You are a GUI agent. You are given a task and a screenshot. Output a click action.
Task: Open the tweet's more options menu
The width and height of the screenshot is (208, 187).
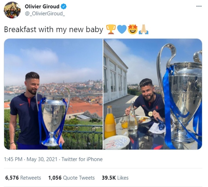(199, 6)
